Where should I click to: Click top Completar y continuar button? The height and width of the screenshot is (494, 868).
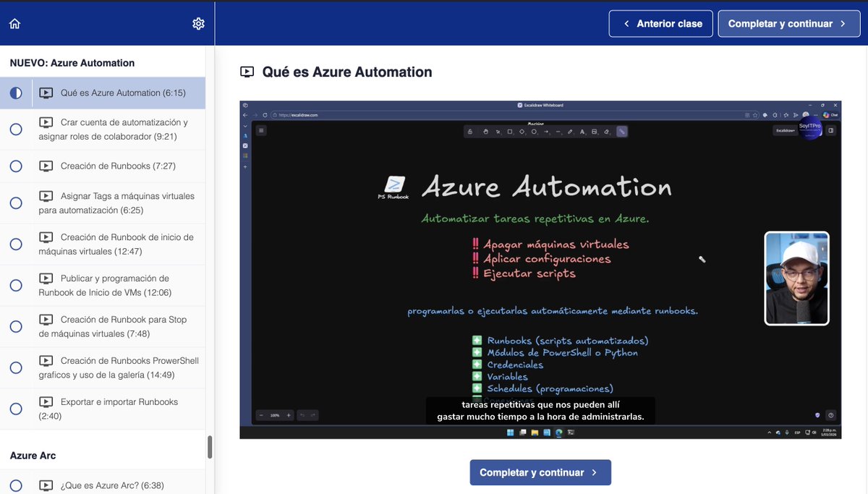pos(789,24)
